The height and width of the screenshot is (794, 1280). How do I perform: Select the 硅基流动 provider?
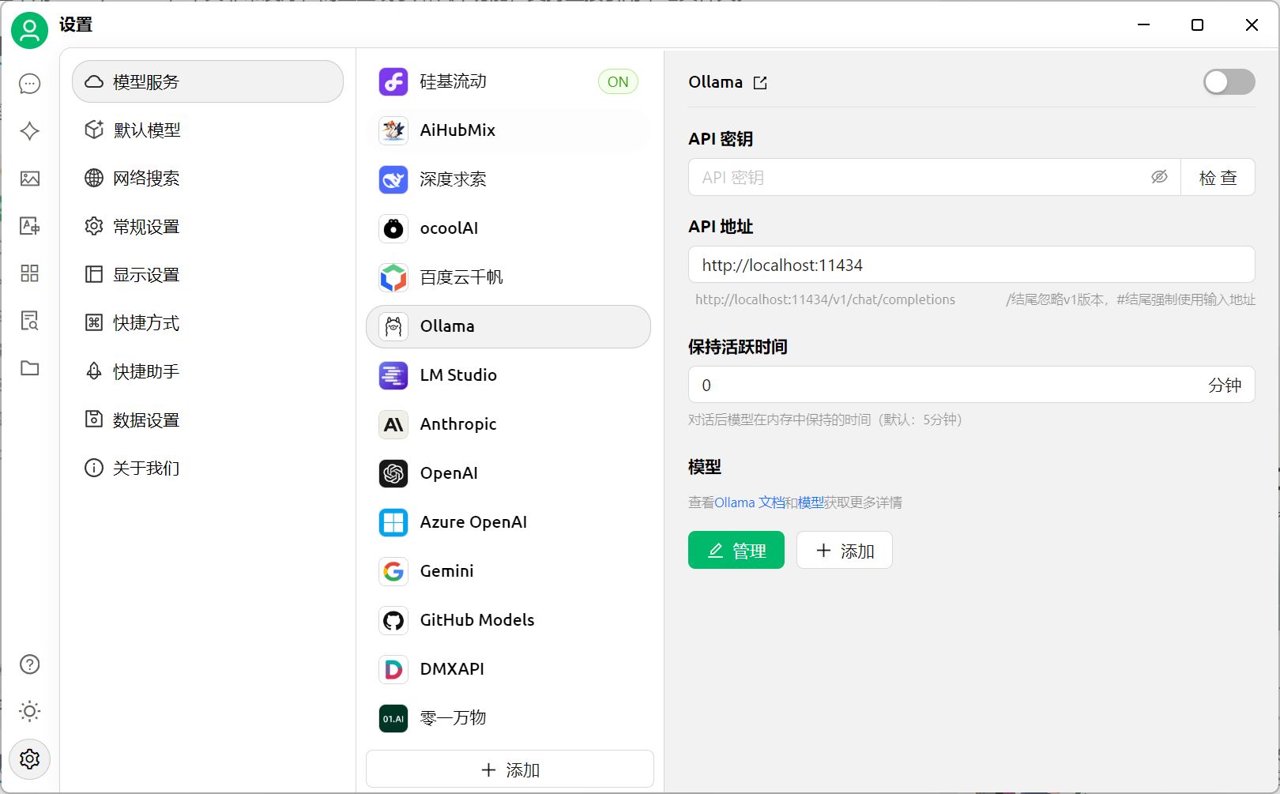click(509, 81)
